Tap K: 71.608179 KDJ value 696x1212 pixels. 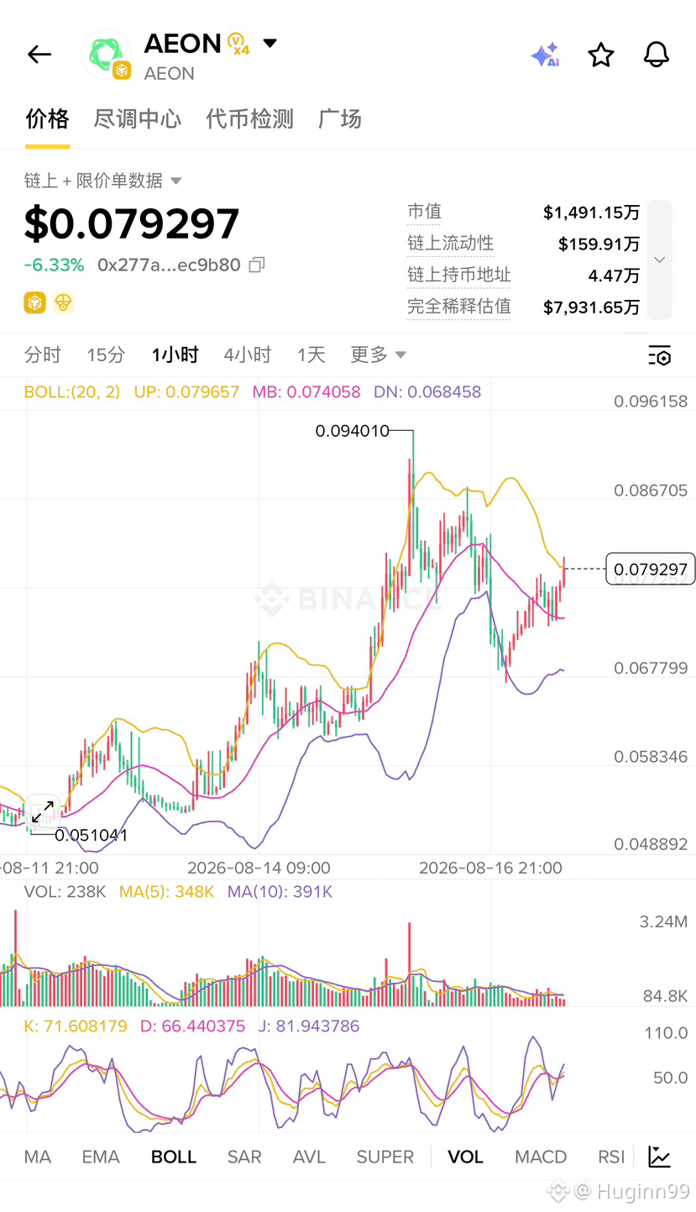pos(76,1026)
